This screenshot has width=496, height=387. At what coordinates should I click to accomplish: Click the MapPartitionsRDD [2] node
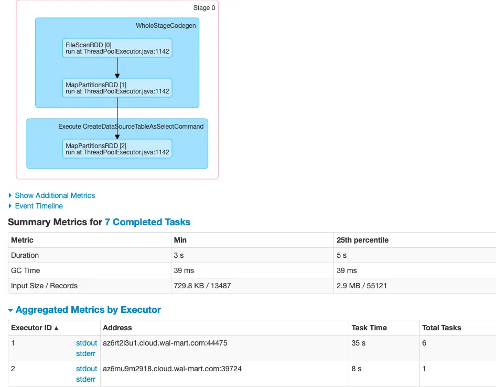pyautogui.click(x=117, y=149)
